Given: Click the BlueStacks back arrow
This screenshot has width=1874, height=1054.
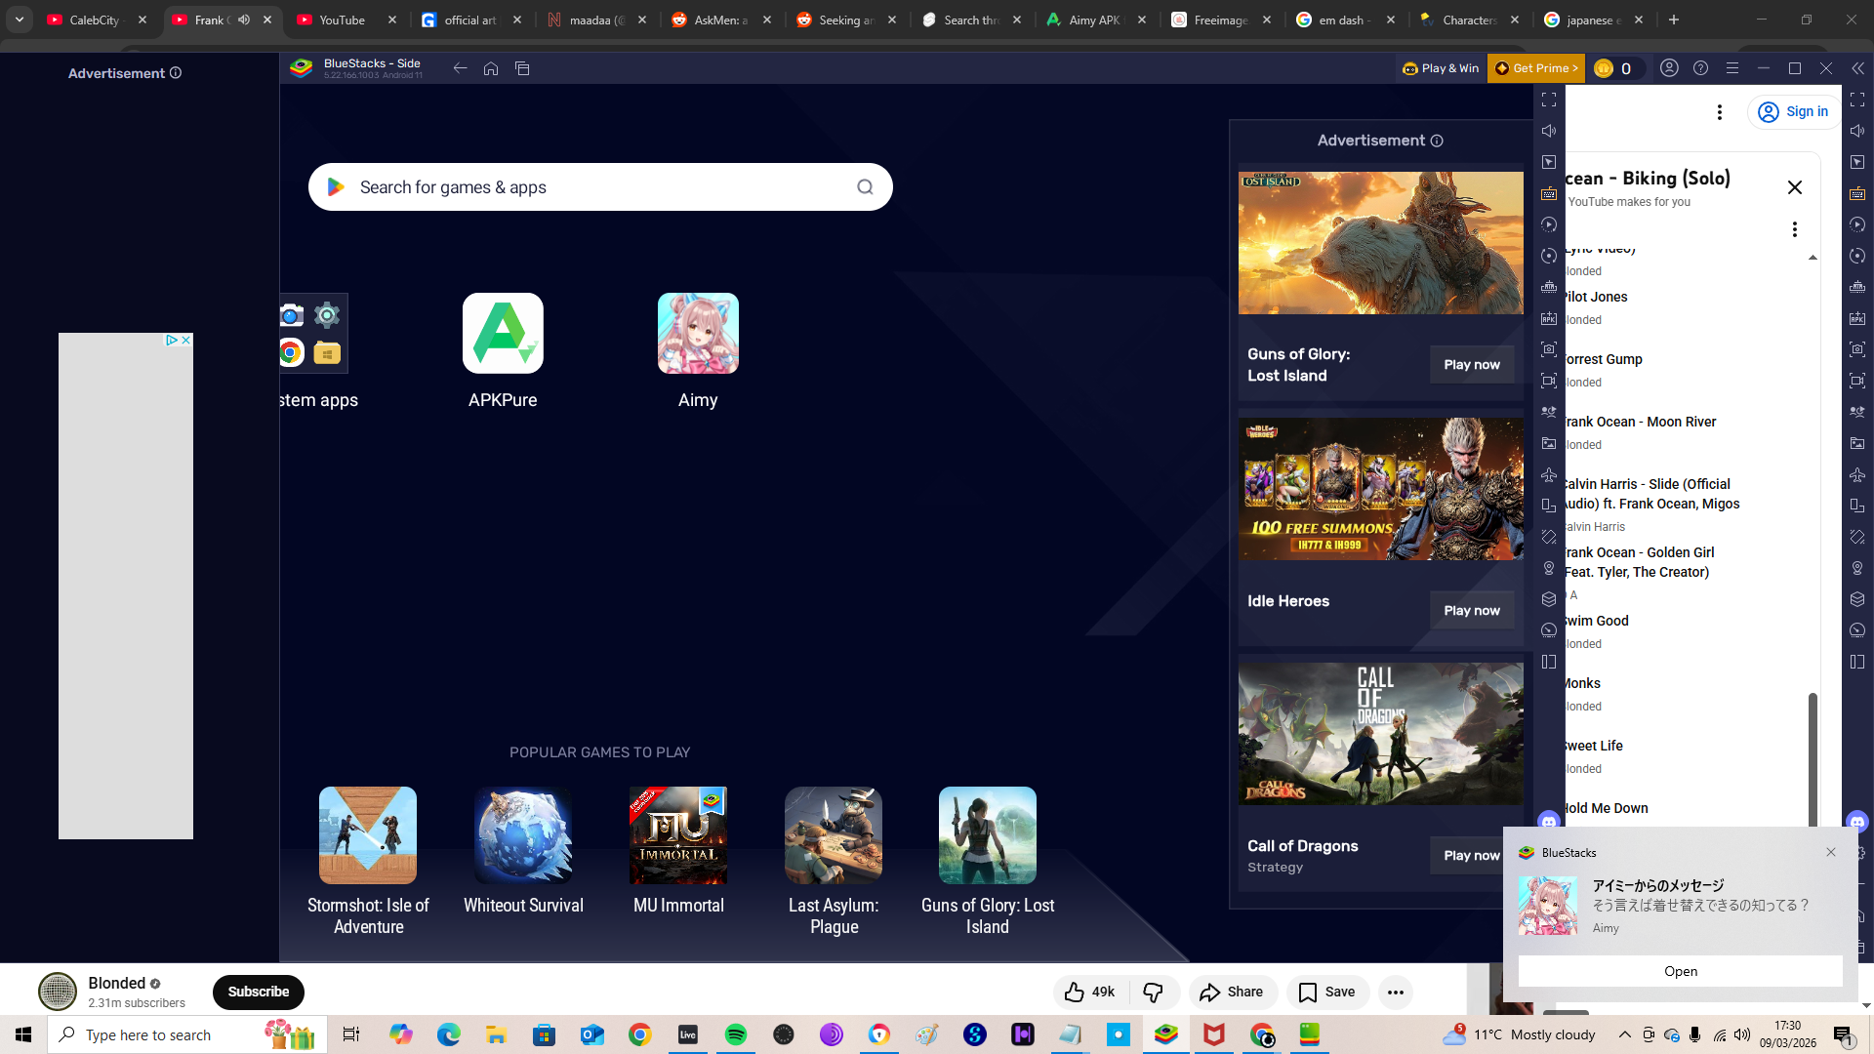Looking at the screenshot, I should 460,68.
